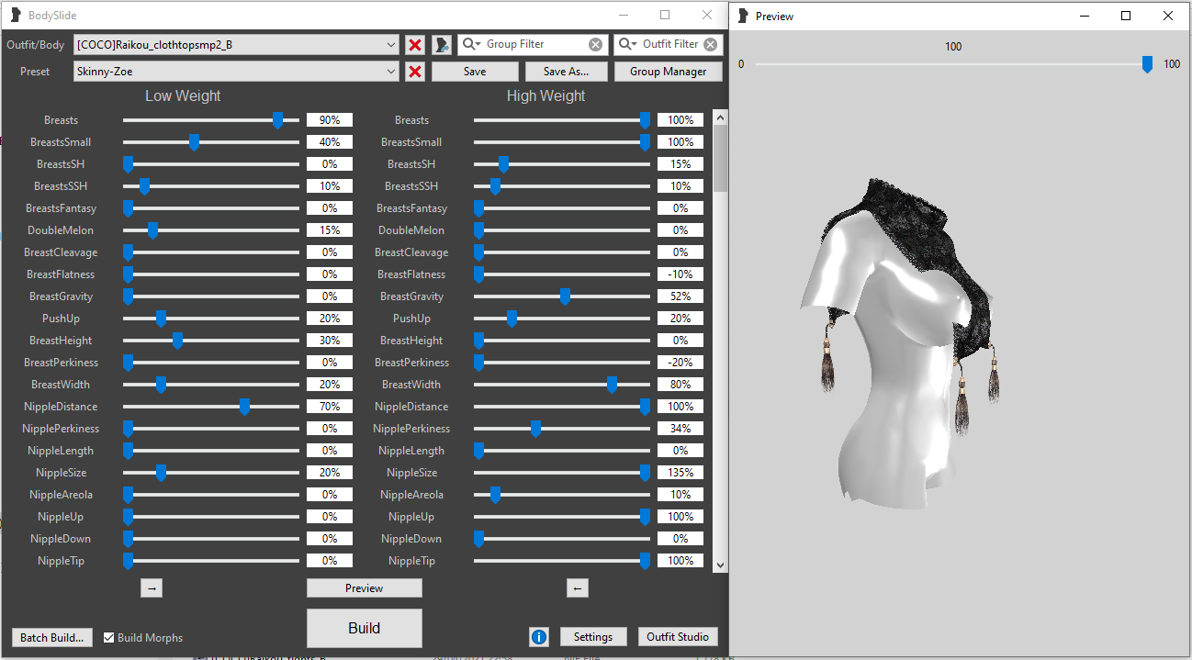Screen dimensions: 1192x660
Task: Open Outfit Filter search magnifier menu
Action: click(x=628, y=44)
